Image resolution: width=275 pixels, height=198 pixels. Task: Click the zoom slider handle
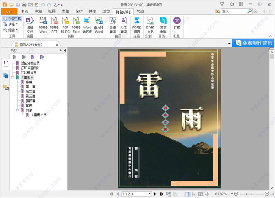coord(247,194)
